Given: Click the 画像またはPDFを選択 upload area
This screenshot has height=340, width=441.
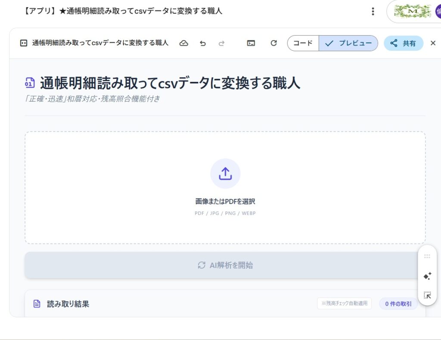Looking at the screenshot, I should point(225,201).
